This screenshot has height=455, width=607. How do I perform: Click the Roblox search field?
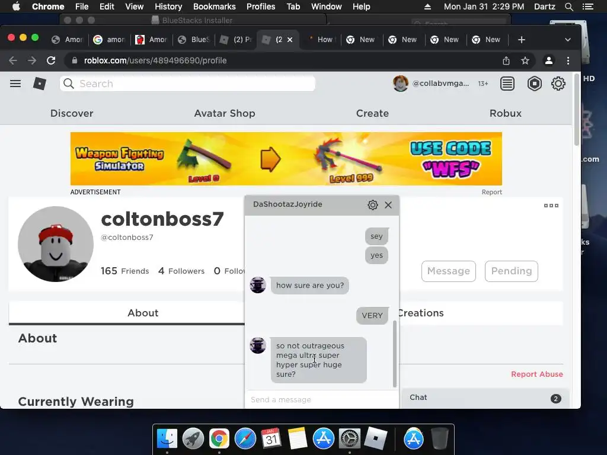187,84
